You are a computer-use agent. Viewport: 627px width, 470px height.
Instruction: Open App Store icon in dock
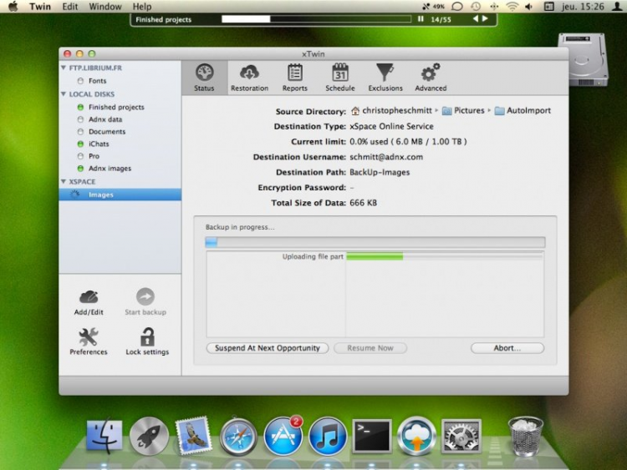coord(283,436)
